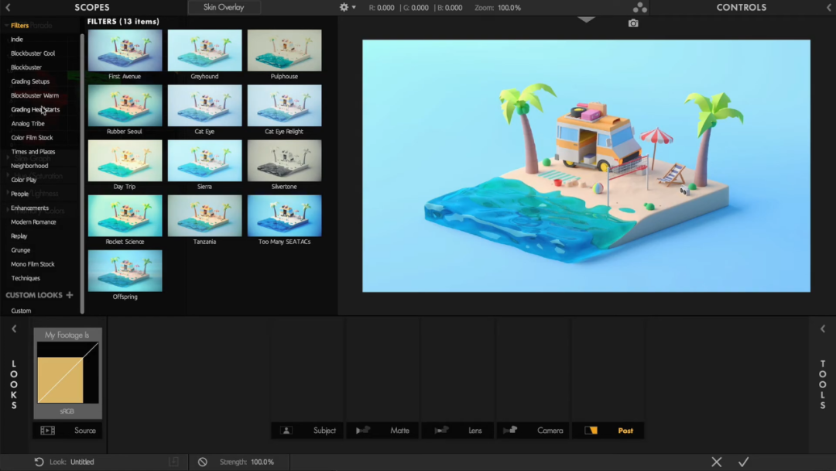The height and width of the screenshot is (471, 836).
Task: Add a new Custom Look with the plus
Action: click(70, 294)
